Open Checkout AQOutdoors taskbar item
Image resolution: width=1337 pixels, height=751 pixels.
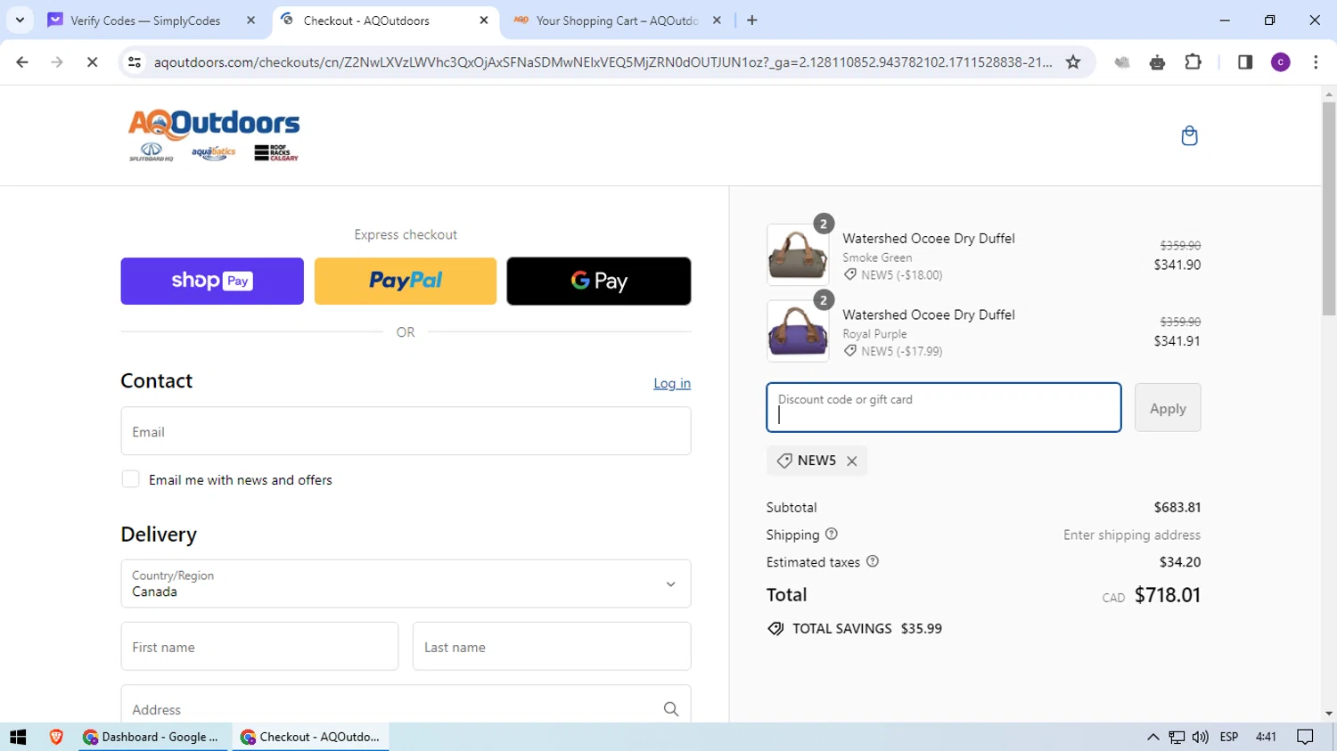point(311,737)
